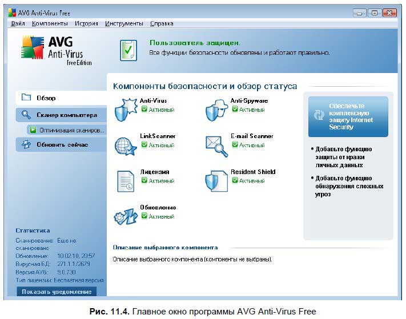This screenshot has width=406, height=319.
Task: Open the Инструменты menu
Action: pyautogui.click(x=124, y=23)
